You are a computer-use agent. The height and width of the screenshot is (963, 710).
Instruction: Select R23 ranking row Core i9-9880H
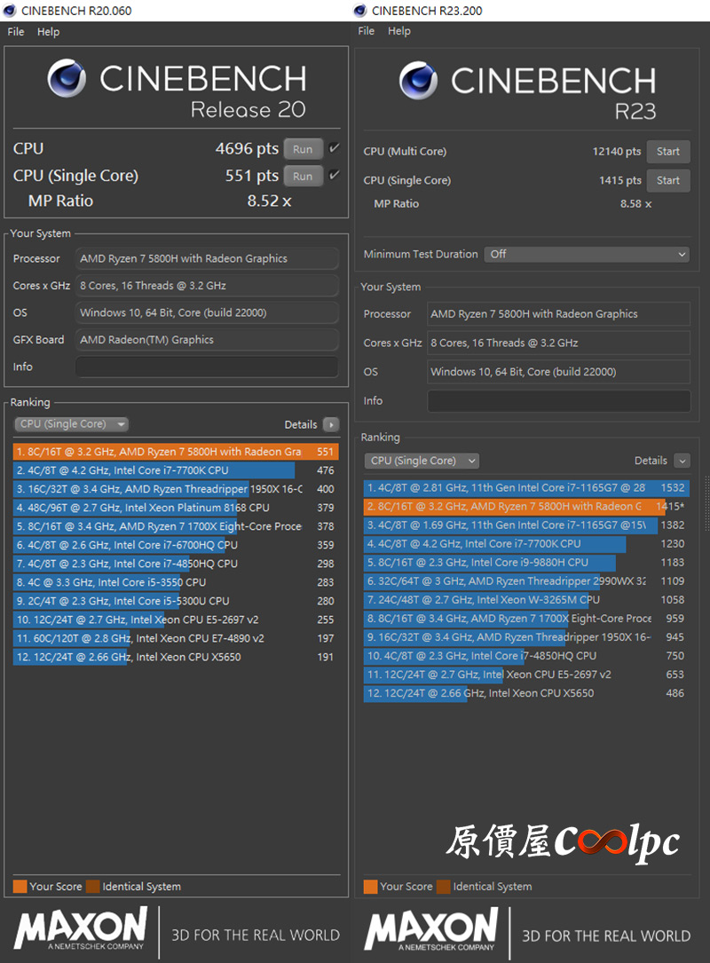526,563
